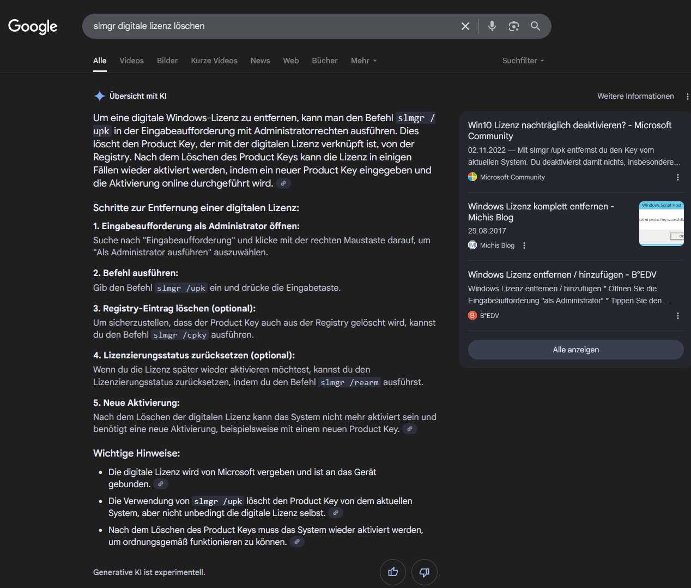Screen dimensions: 691x588
Task: Switch to the Bücher tab
Action: coord(325,61)
